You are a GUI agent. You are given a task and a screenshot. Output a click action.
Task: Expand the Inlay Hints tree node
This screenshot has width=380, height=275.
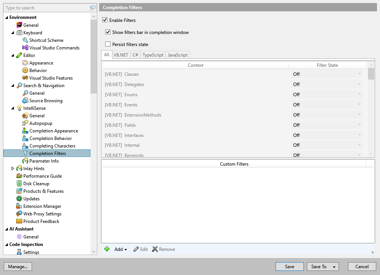[13, 168]
